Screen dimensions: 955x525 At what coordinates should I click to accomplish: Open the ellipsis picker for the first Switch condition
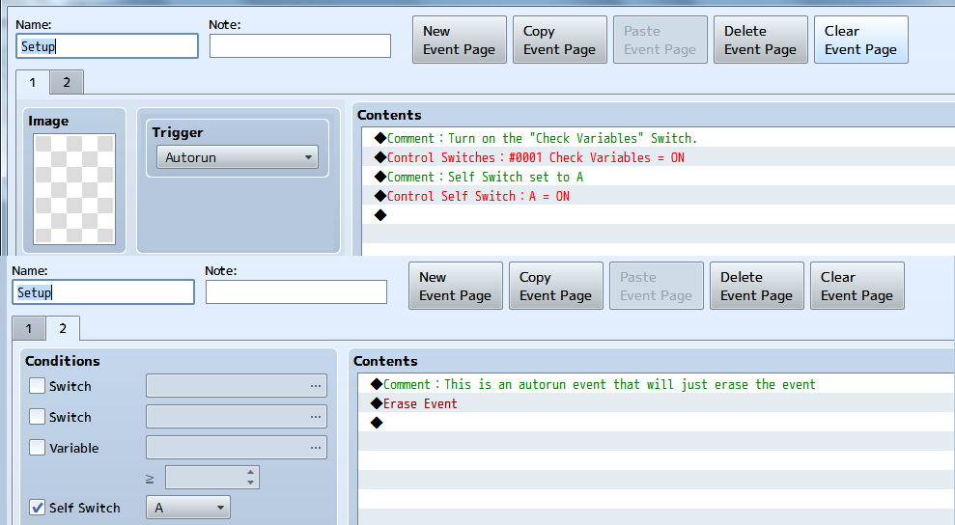pyautogui.click(x=315, y=386)
